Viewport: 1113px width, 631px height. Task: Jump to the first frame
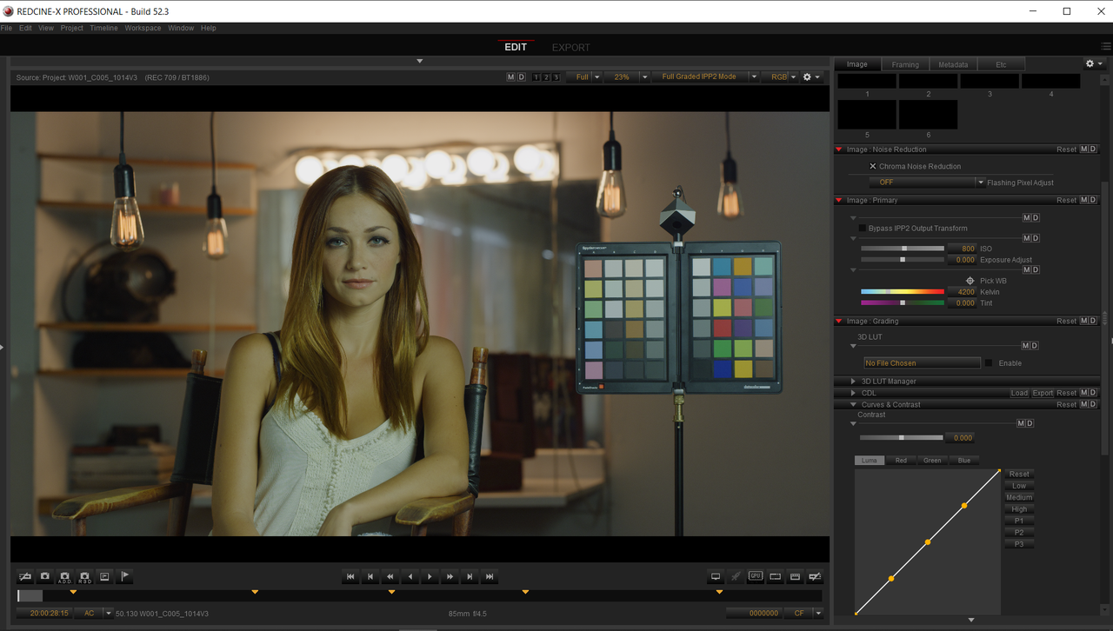tap(350, 576)
